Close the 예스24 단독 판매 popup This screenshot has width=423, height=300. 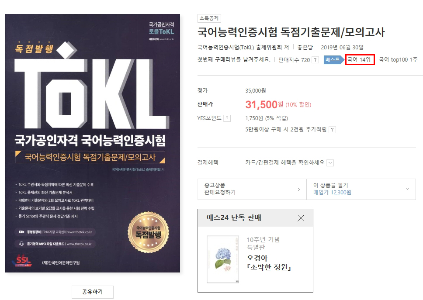pos(301,218)
